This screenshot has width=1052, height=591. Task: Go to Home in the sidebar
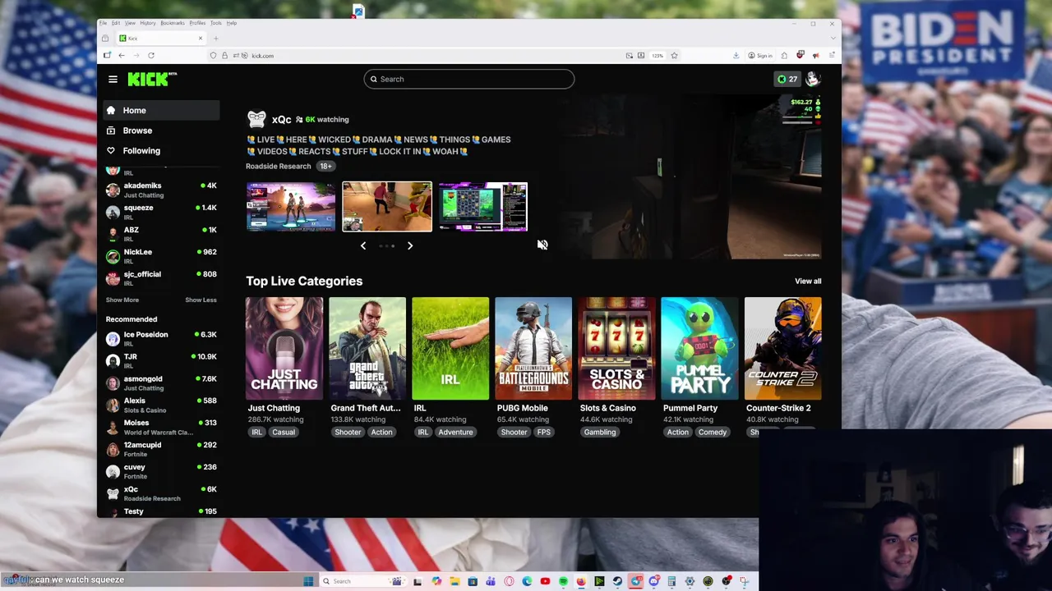[161, 110]
